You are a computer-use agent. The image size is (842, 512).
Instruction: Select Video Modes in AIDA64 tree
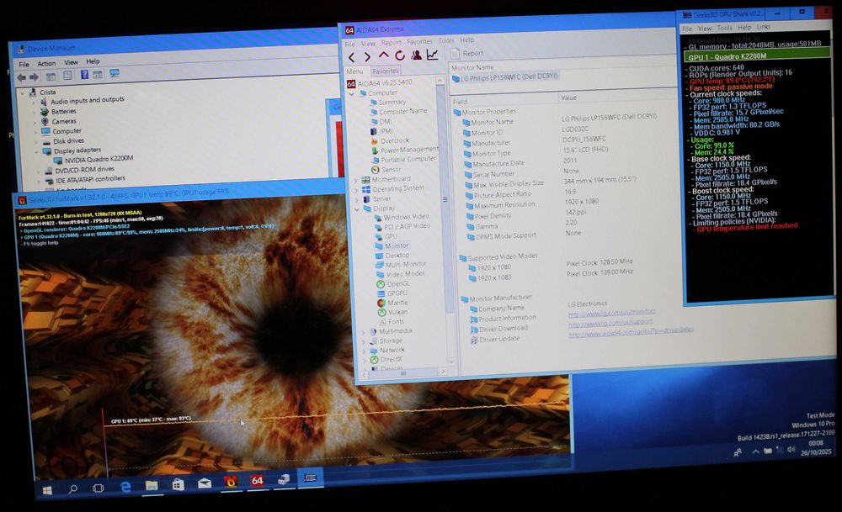coord(399,274)
